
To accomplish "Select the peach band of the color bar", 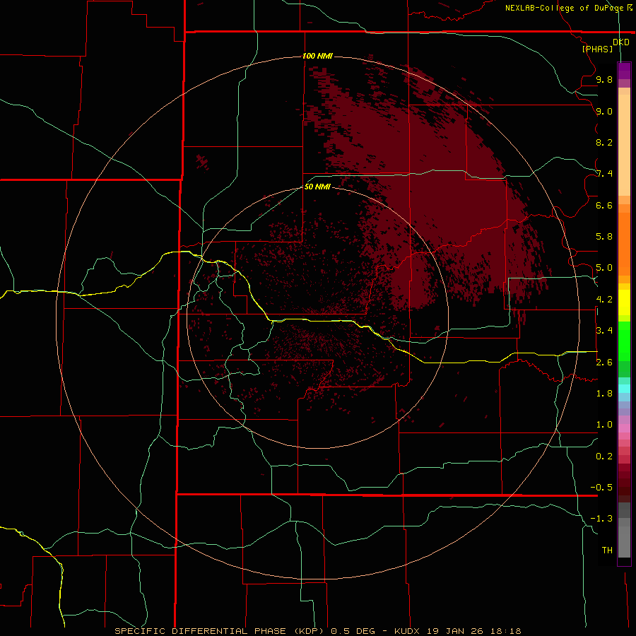I will tap(624, 142).
